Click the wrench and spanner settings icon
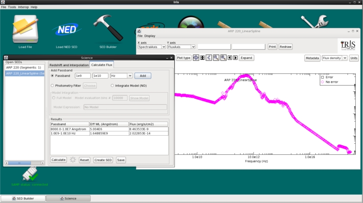This screenshot has height=203, width=363. pyautogui.click(x=315, y=21)
